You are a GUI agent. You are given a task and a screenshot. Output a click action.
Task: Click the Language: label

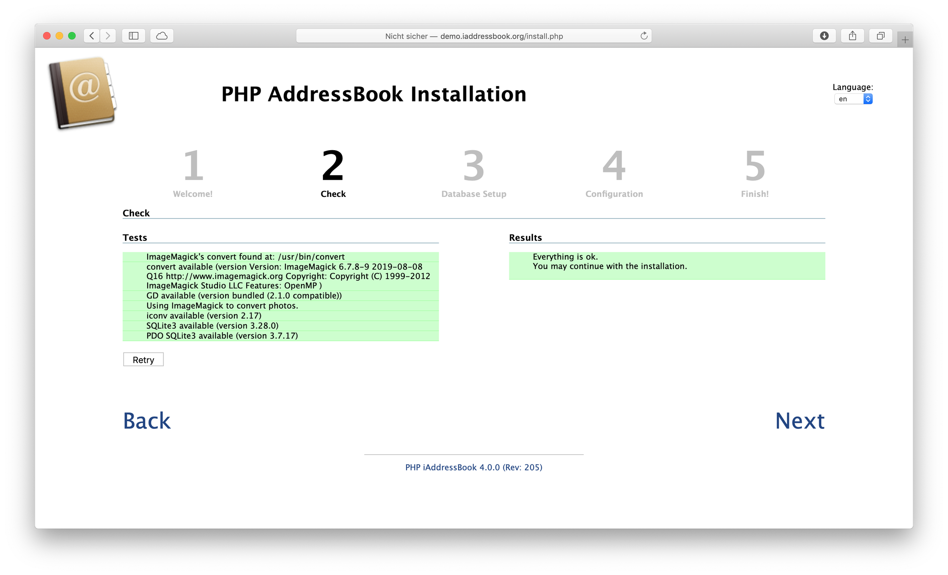tap(853, 87)
